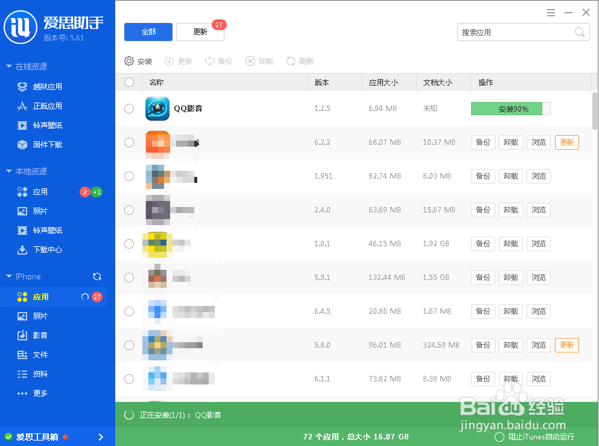Click the search magnifier icon
This screenshot has width=599, height=446.
580,32
